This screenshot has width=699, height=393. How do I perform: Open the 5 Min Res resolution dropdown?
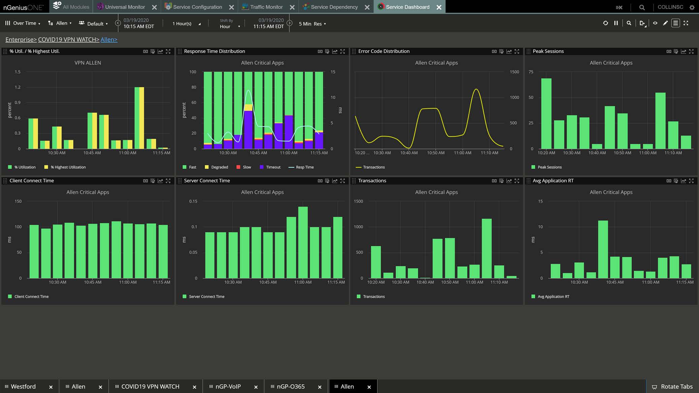(x=312, y=24)
